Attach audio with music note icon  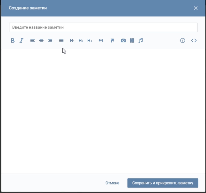point(141,41)
